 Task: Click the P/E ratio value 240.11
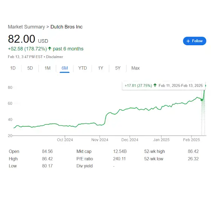pyautogui.click(x=119, y=159)
